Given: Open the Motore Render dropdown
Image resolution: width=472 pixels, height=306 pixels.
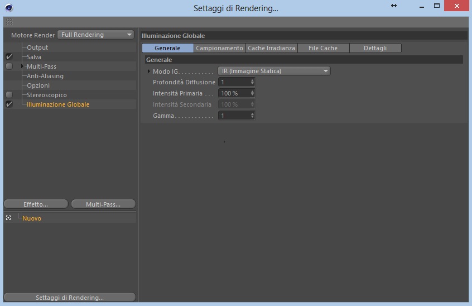Looking at the screenshot, I should click(96, 35).
